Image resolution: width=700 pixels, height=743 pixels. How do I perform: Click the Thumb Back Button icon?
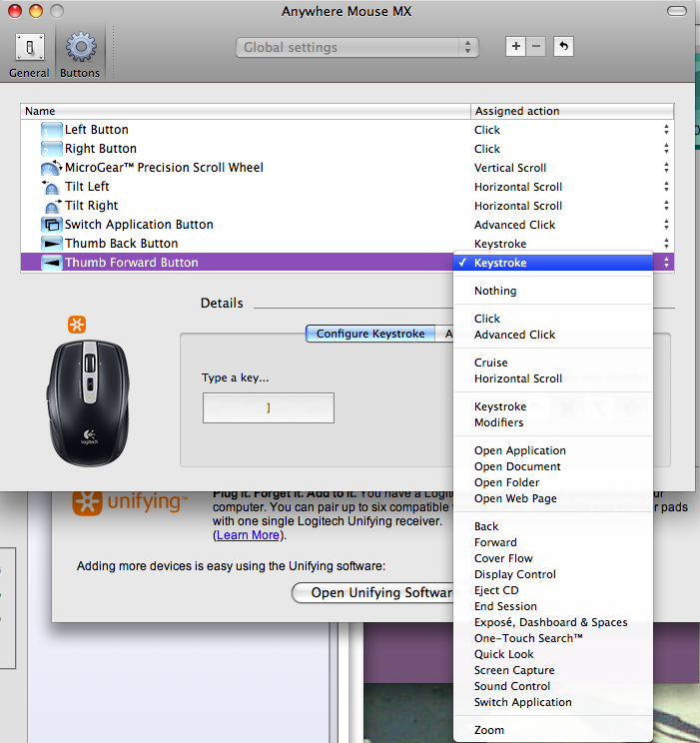coord(51,244)
